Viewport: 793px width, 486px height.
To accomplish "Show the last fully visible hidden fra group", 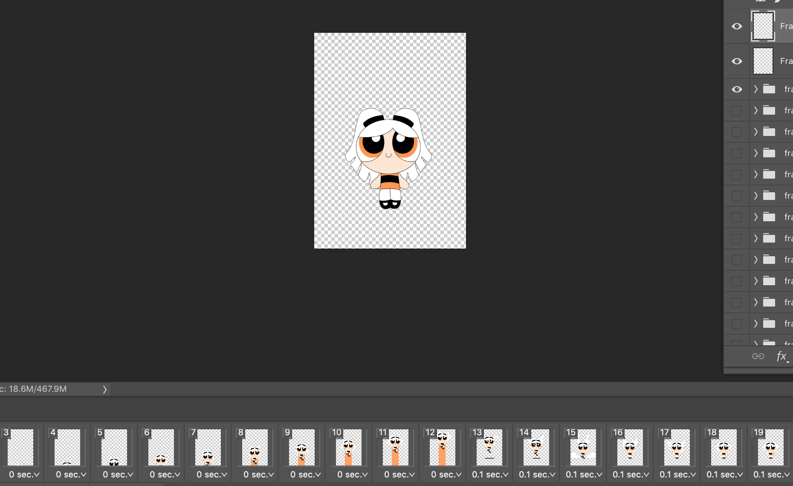I will click(x=736, y=324).
